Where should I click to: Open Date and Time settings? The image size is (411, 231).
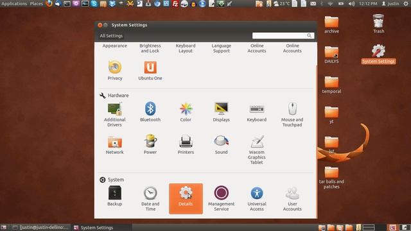pyautogui.click(x=150, y=199)
